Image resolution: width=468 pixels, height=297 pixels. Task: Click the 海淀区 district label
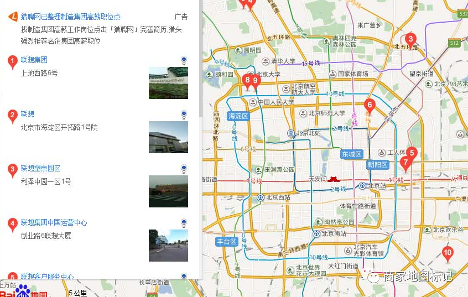click(238, 116)
